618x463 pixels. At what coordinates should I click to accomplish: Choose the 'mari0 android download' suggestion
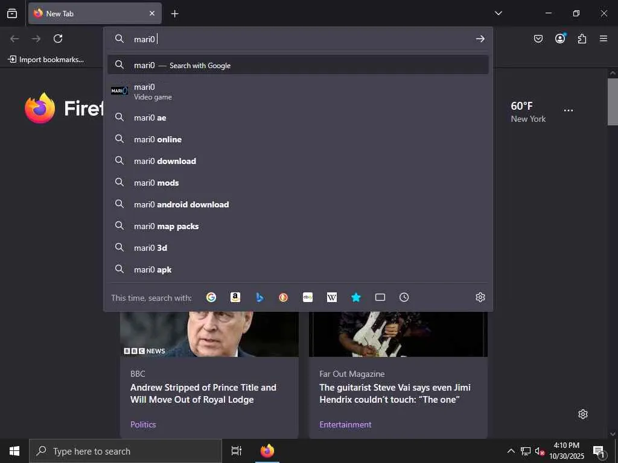click(298, 204)
